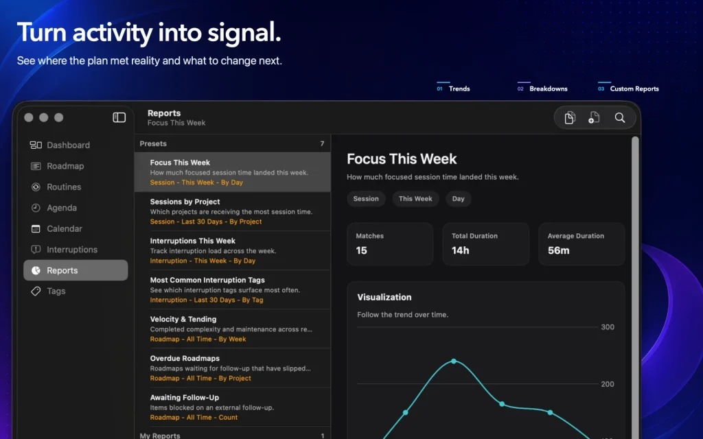The width and height of the screenshot is (703, 439).
Task: Click 'Roadmap - All Time - By Week' text
Action: pyautogui.click(x=198, y=339)
